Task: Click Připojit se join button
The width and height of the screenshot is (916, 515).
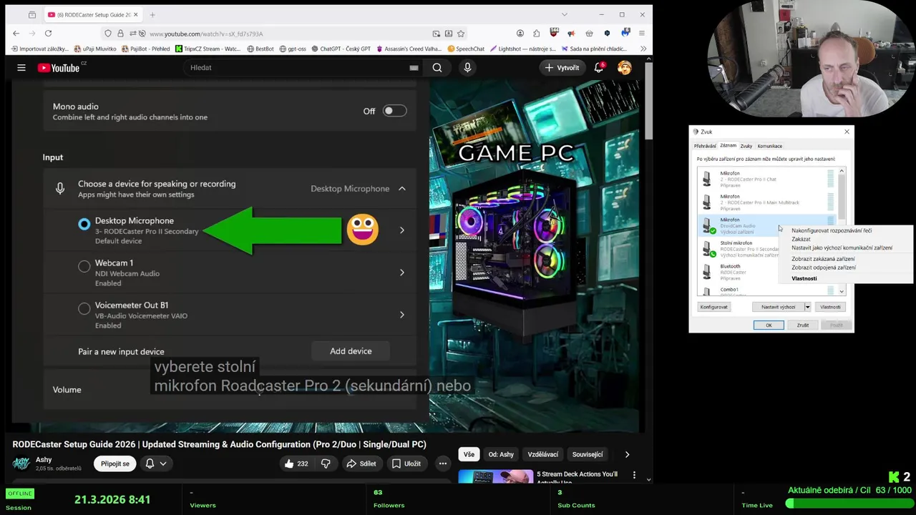Action: point(115,463)
